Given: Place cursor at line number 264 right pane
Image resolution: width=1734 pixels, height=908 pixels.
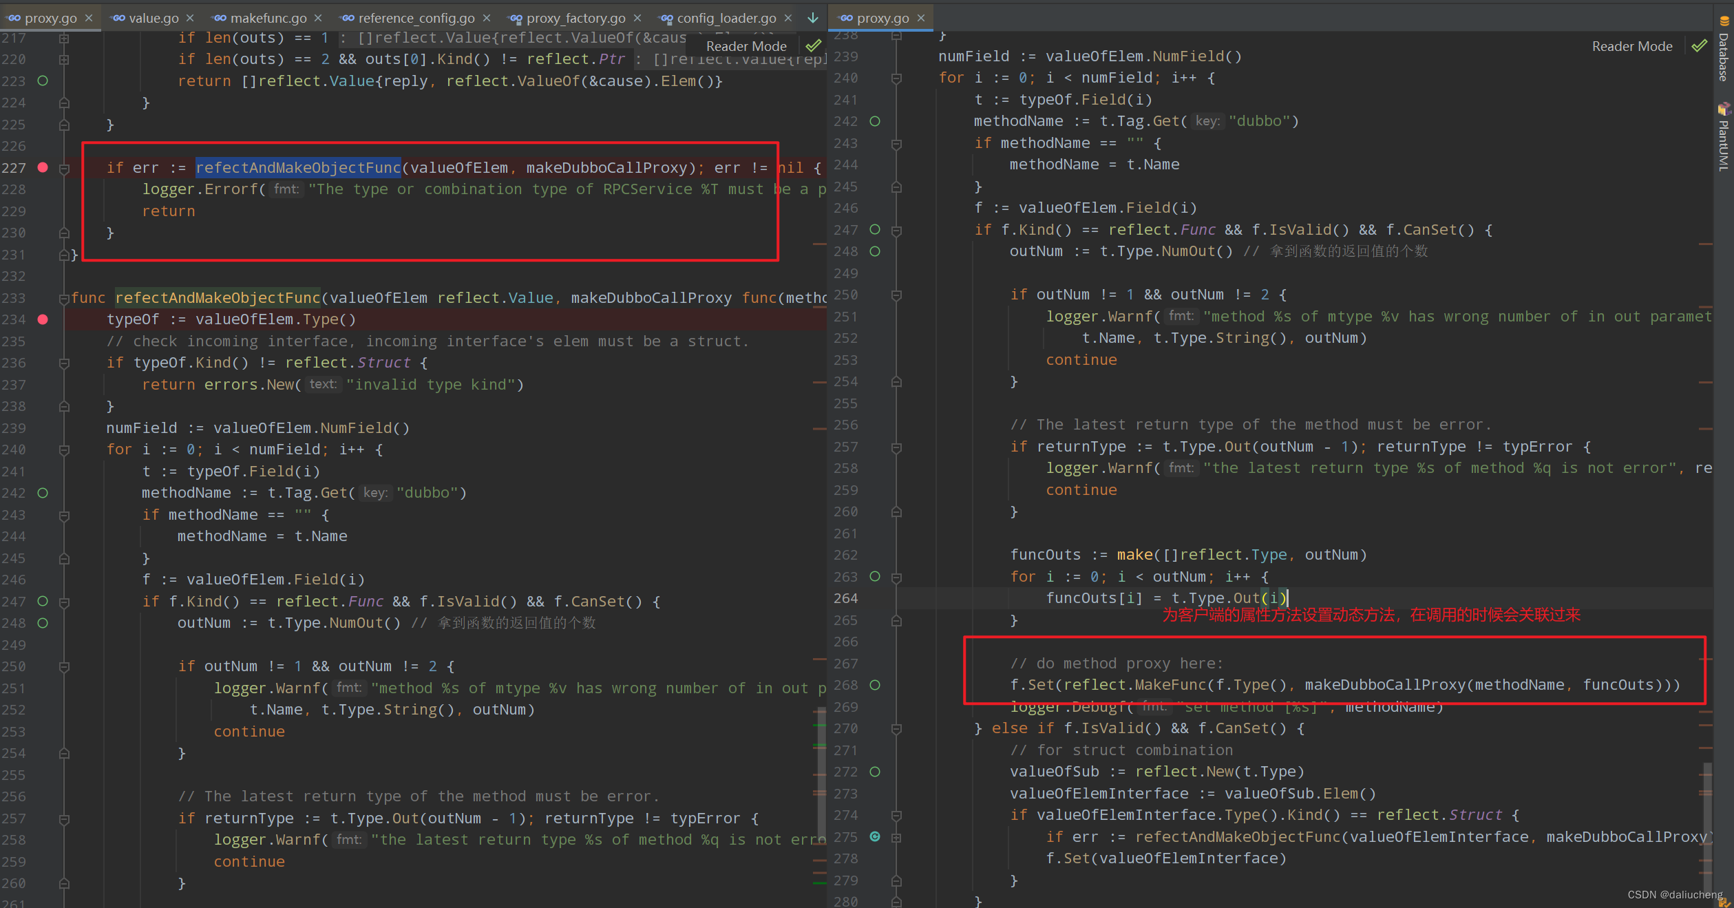Looking at the screenshot, I should point(846,598).
